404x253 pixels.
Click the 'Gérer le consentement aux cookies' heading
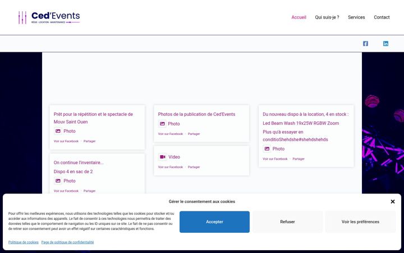[202, 201]
